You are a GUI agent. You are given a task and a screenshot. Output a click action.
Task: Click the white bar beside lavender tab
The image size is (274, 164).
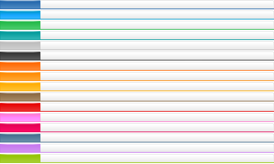click(157, 148)
